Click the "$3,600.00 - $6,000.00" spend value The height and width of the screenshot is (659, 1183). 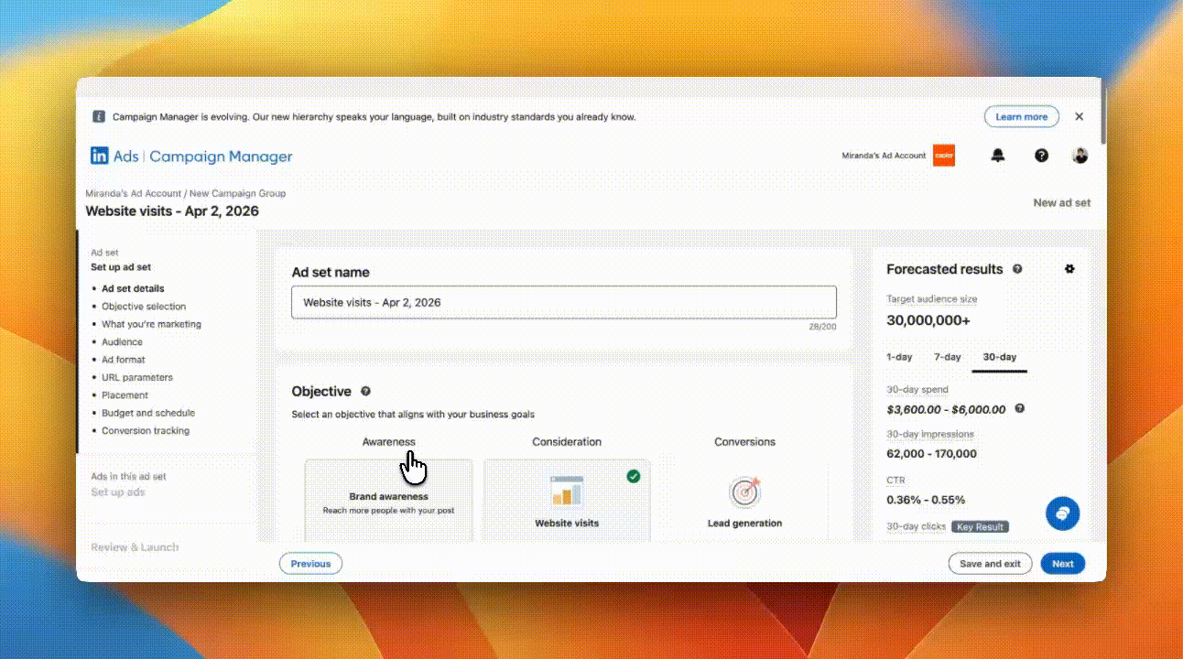point(946,410)
